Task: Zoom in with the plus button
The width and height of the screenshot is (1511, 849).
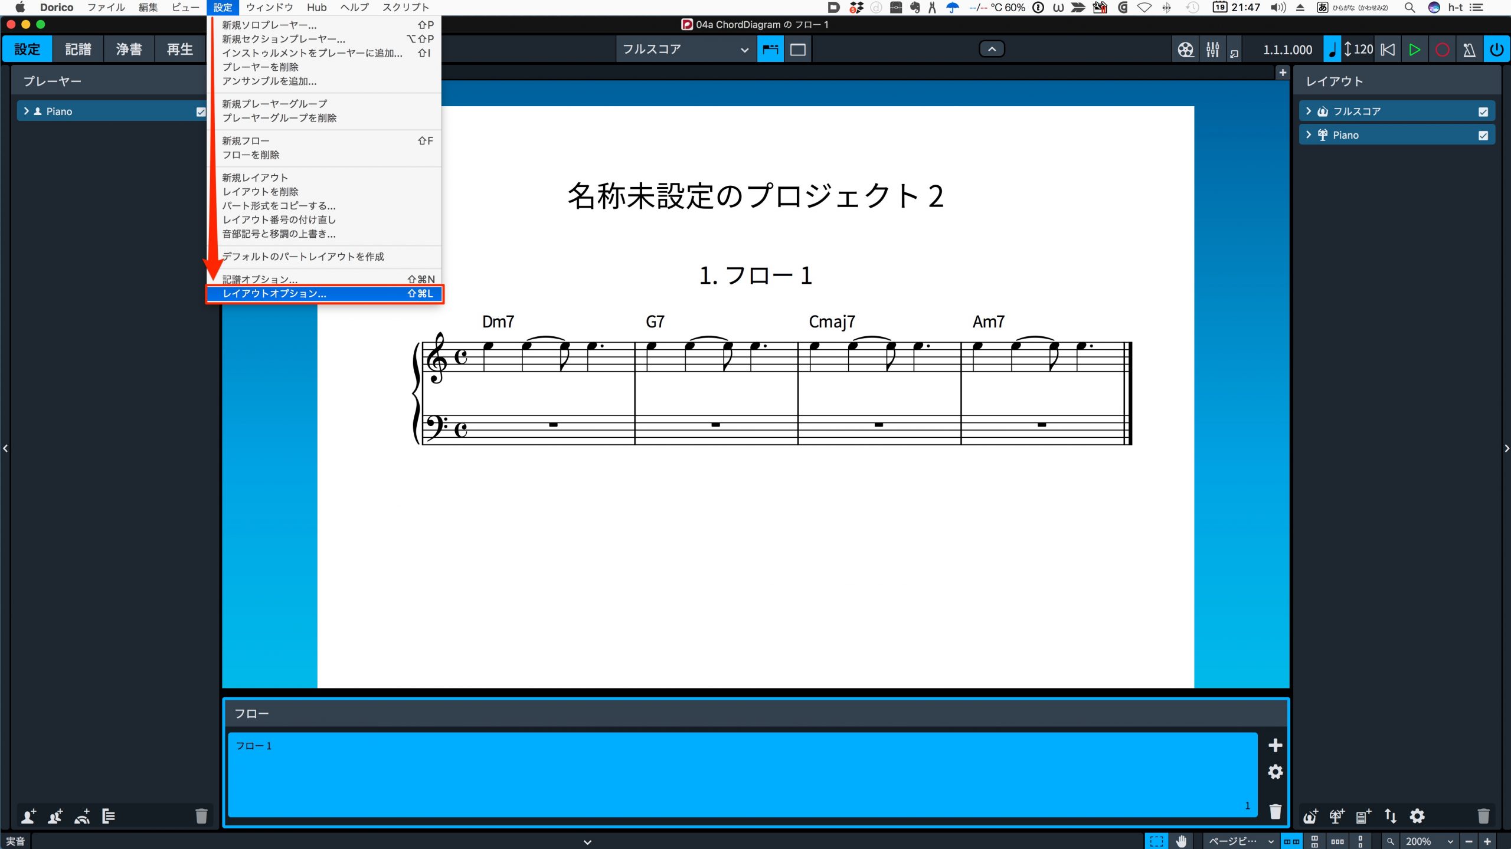Action: 1487,841
